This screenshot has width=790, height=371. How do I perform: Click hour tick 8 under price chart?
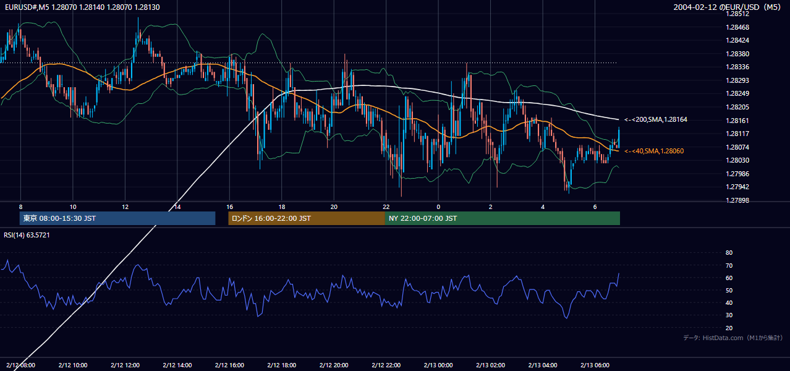coord(20,207)
